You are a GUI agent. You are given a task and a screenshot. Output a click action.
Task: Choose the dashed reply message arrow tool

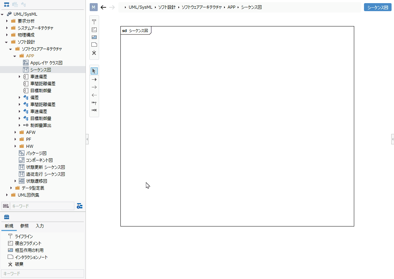tap(94, 95)
